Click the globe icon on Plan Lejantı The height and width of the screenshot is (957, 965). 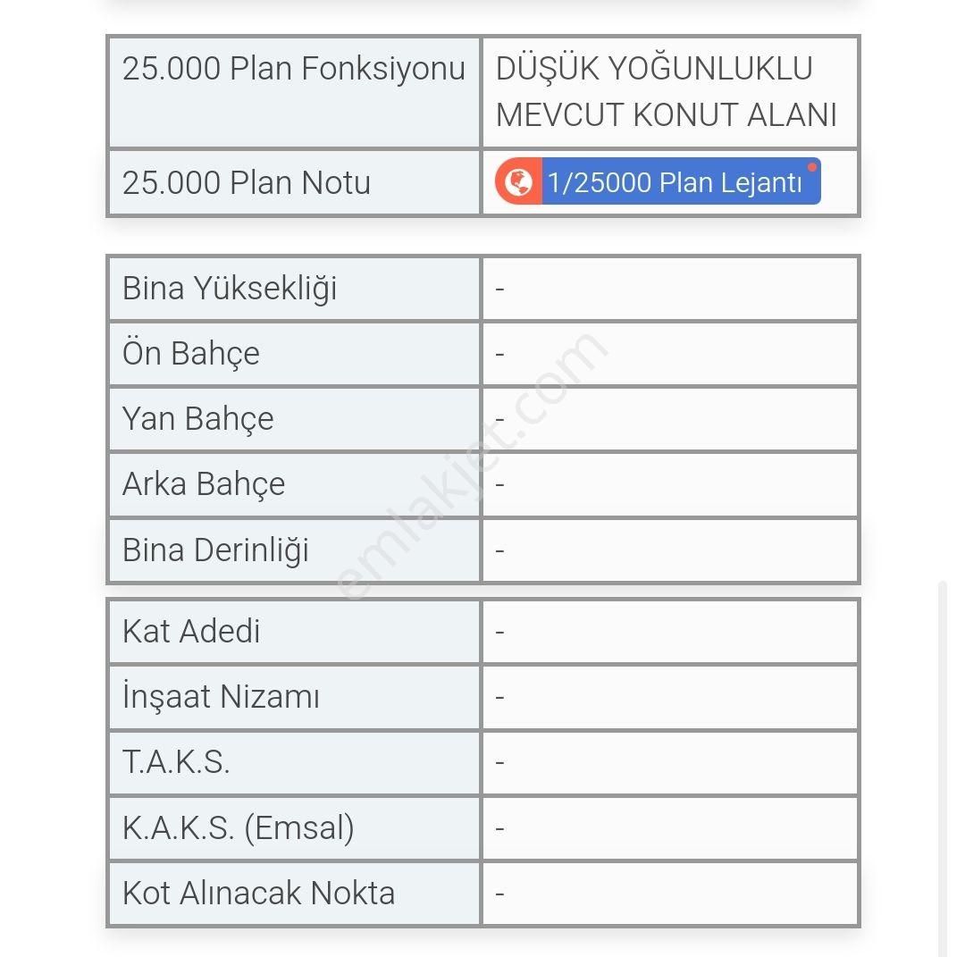point(518,181)
